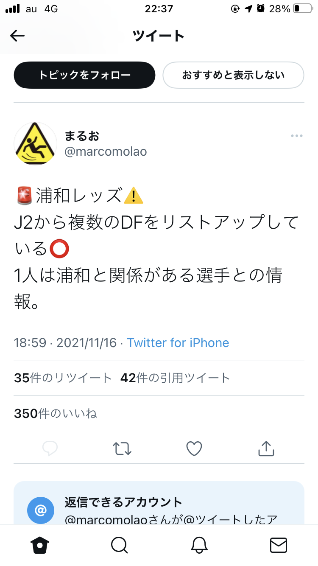Viewport: 318px width, 566px height.
Task: Tap the back arrow icon
Action: click(17, 36)
